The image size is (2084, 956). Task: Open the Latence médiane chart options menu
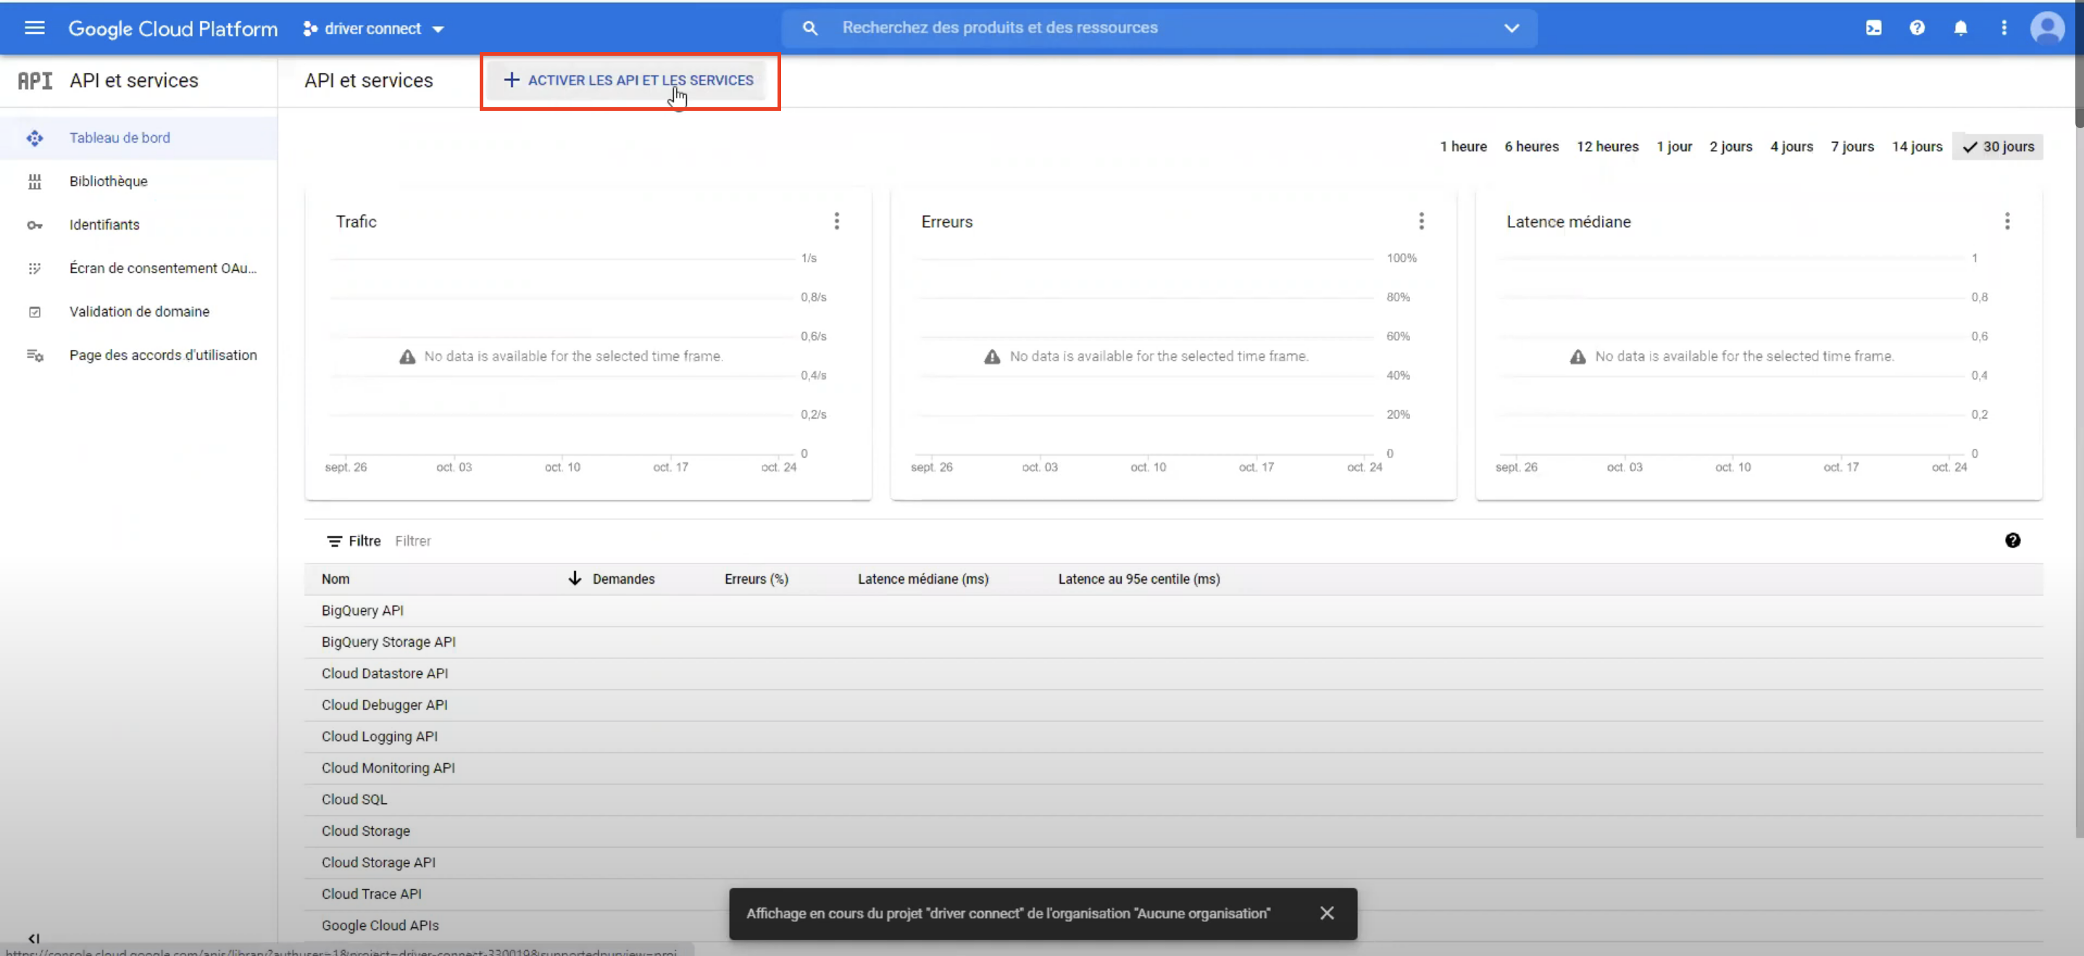click(x=2007, y=222)
